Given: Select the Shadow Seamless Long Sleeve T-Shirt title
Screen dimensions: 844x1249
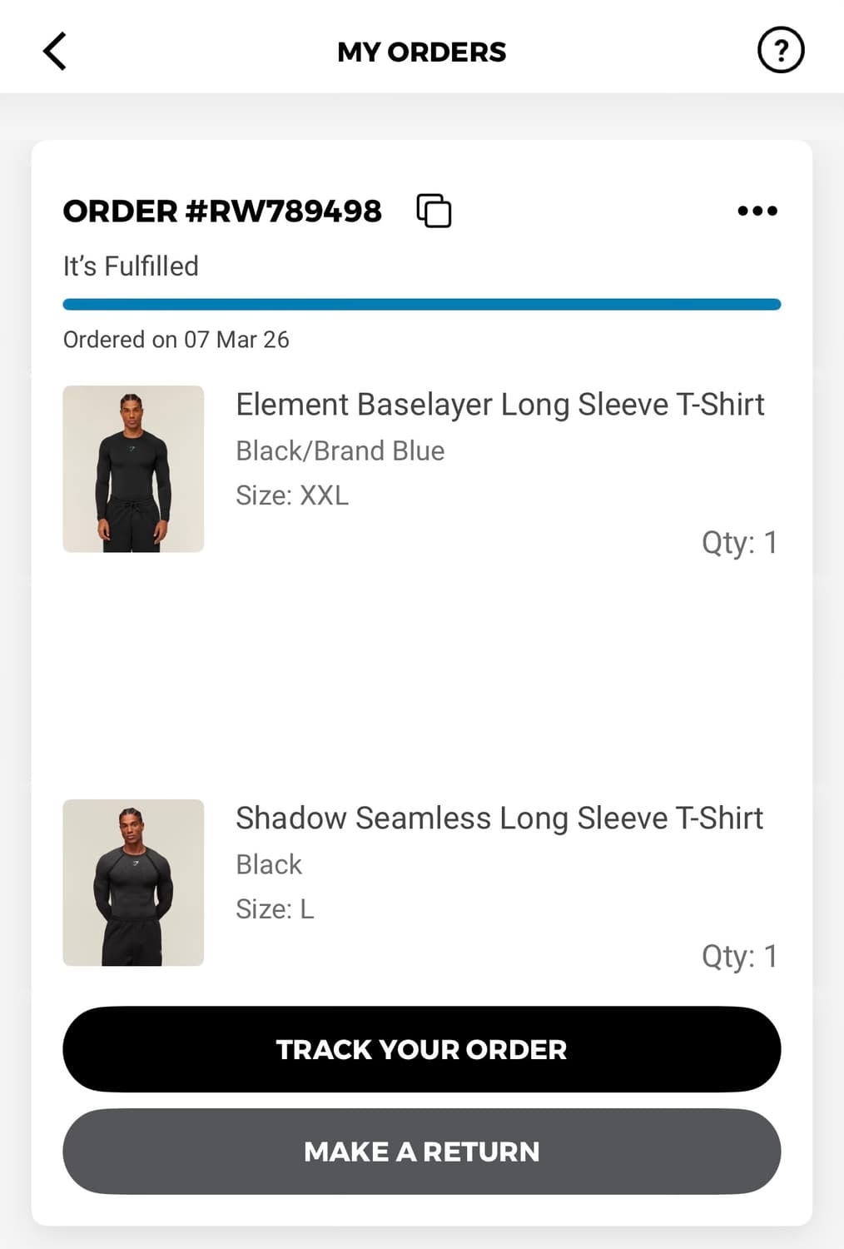Looking at the screenshot, I should 499,819.
